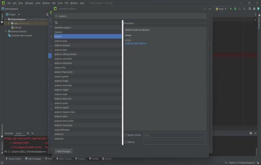
Task: Click the run with coverage icon
Action: click(x=240, y=9)
